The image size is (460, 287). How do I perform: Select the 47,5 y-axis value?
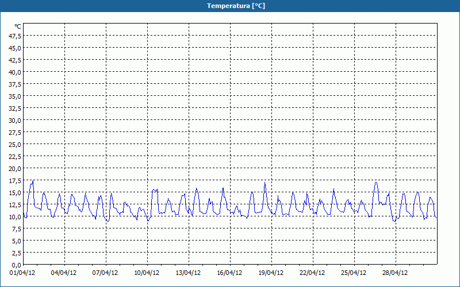tap(15, 36)
